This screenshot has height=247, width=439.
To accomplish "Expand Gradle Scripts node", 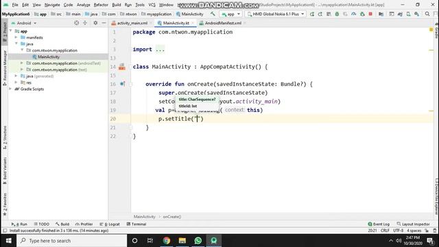I will (x=11, y=89).
